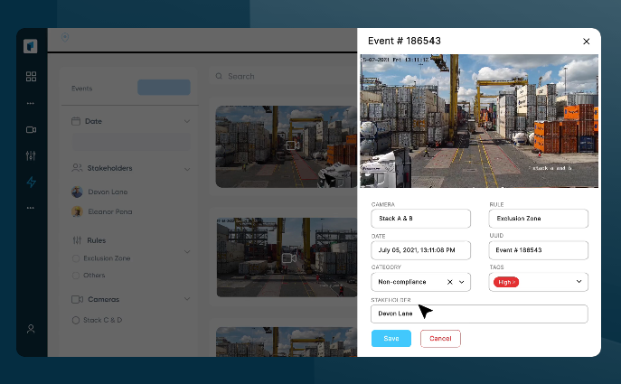Viewport: 621px width, 384px height.
Task: Toggle the Stack C & D camera filter
Action: (76, 320)
